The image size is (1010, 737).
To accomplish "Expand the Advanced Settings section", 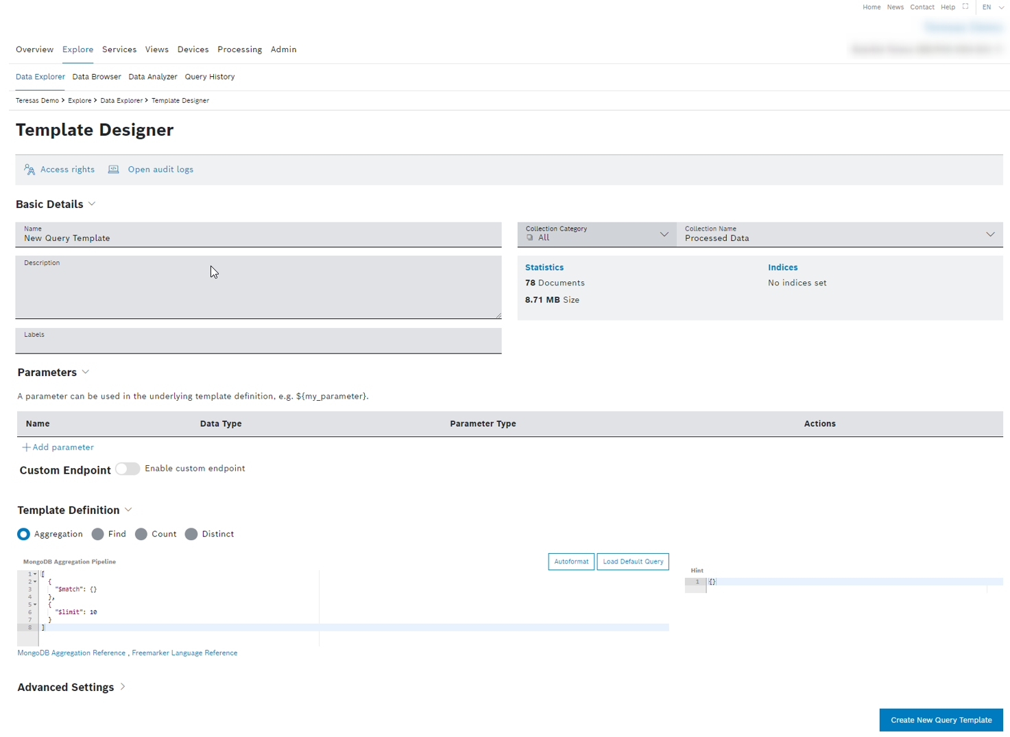I will [x=123, y=687].
